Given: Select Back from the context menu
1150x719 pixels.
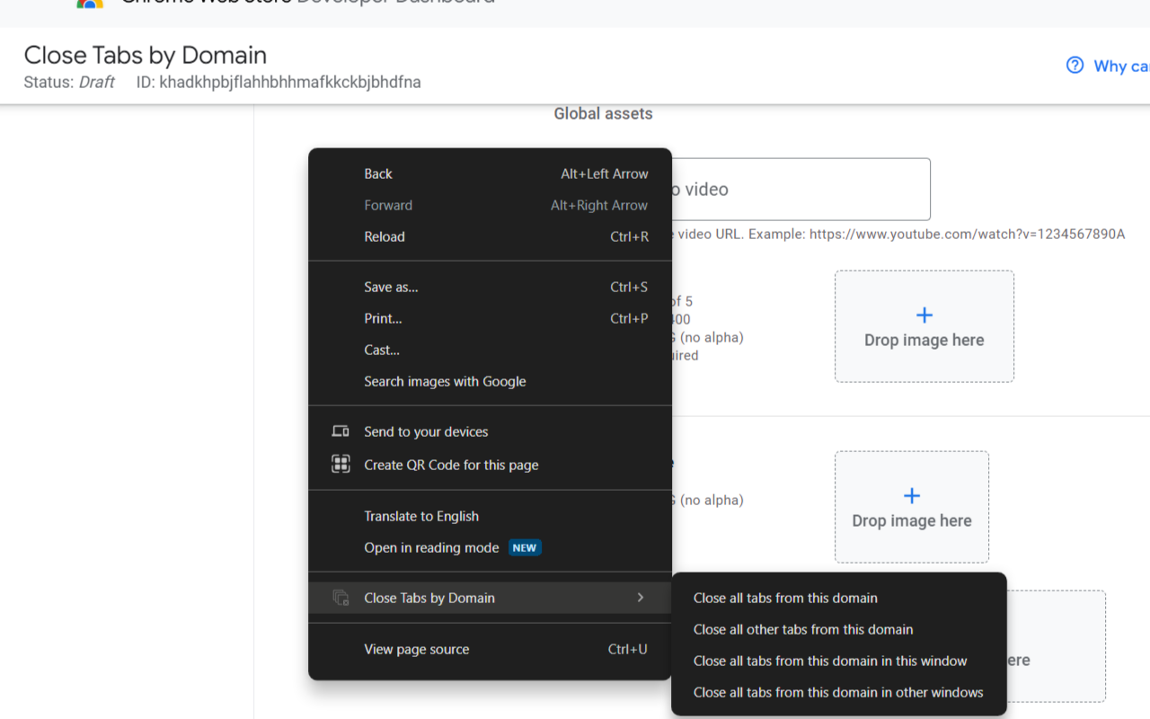Looking at the screenshot, I should point(490,173).
